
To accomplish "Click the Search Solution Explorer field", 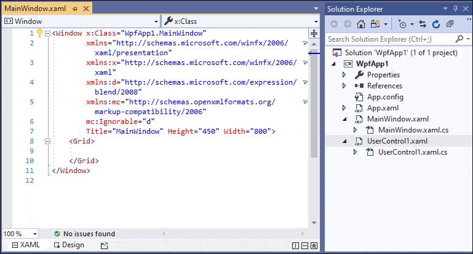I will click(x=390, y=39).
